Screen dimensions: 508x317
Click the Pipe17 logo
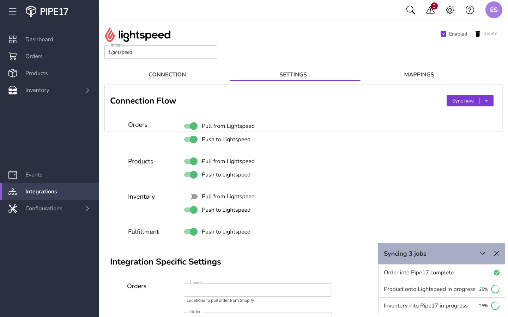47,11
